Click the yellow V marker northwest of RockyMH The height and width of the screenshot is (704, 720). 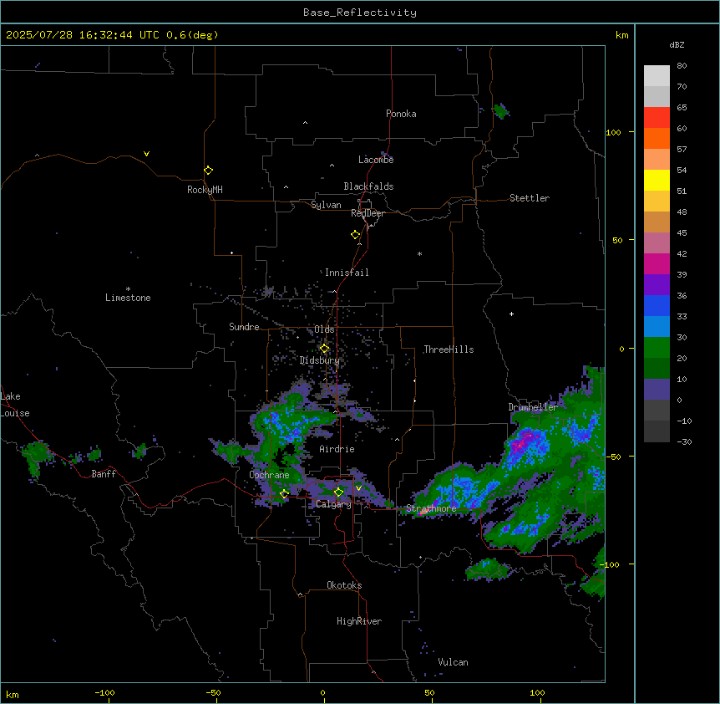click(x=146, y=154)
